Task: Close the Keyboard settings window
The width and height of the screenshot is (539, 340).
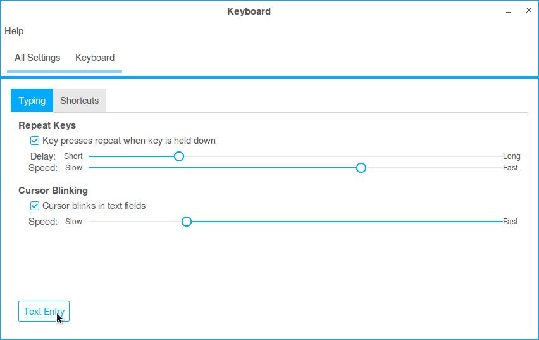Action: [x=529, y=11]
